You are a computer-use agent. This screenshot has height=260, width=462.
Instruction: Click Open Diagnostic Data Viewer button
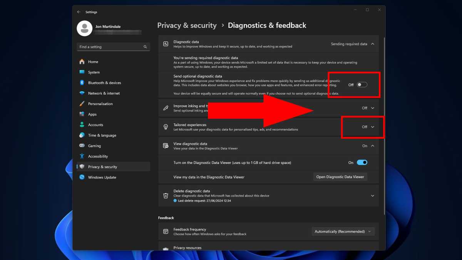(x=340, y=177)
